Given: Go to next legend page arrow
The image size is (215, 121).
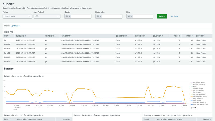Looking at the screenshot, I should click(x=196, y=108).
